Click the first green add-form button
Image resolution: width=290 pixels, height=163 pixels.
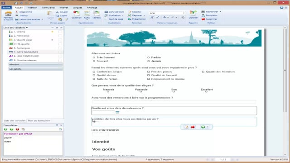pos(6,129)
